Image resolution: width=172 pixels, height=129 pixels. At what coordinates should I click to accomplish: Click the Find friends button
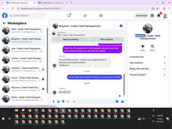tap(141, 16)
